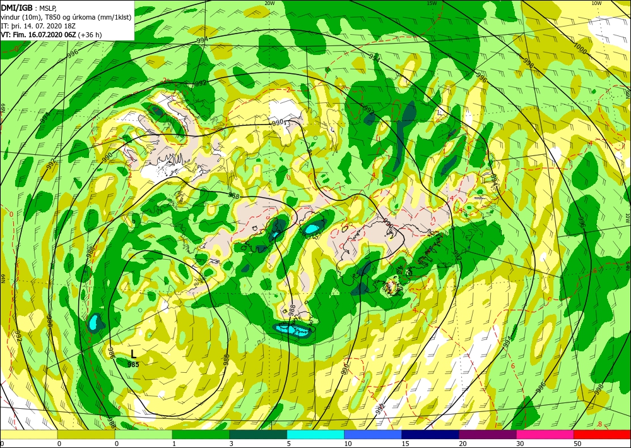Viewport: 631px width, 448px height.
Task: Click the 'DMI/IGB : MSLP,' title line
Action: 29,8
